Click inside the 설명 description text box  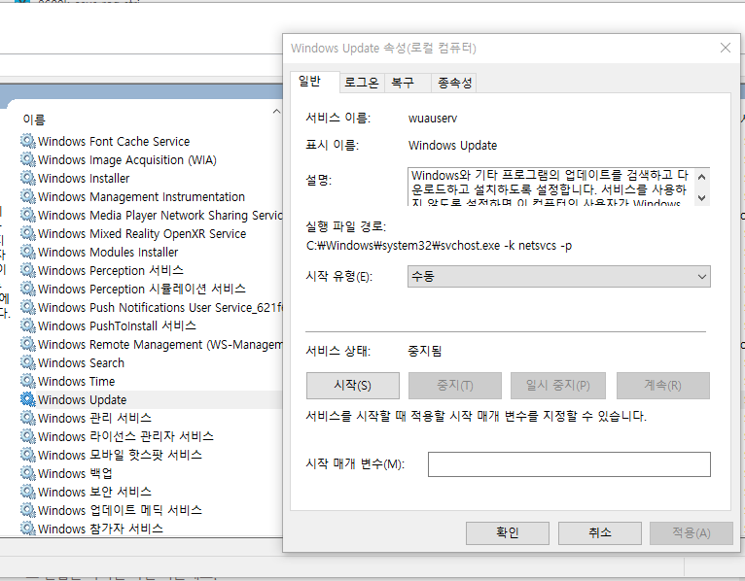click(550, 187)
